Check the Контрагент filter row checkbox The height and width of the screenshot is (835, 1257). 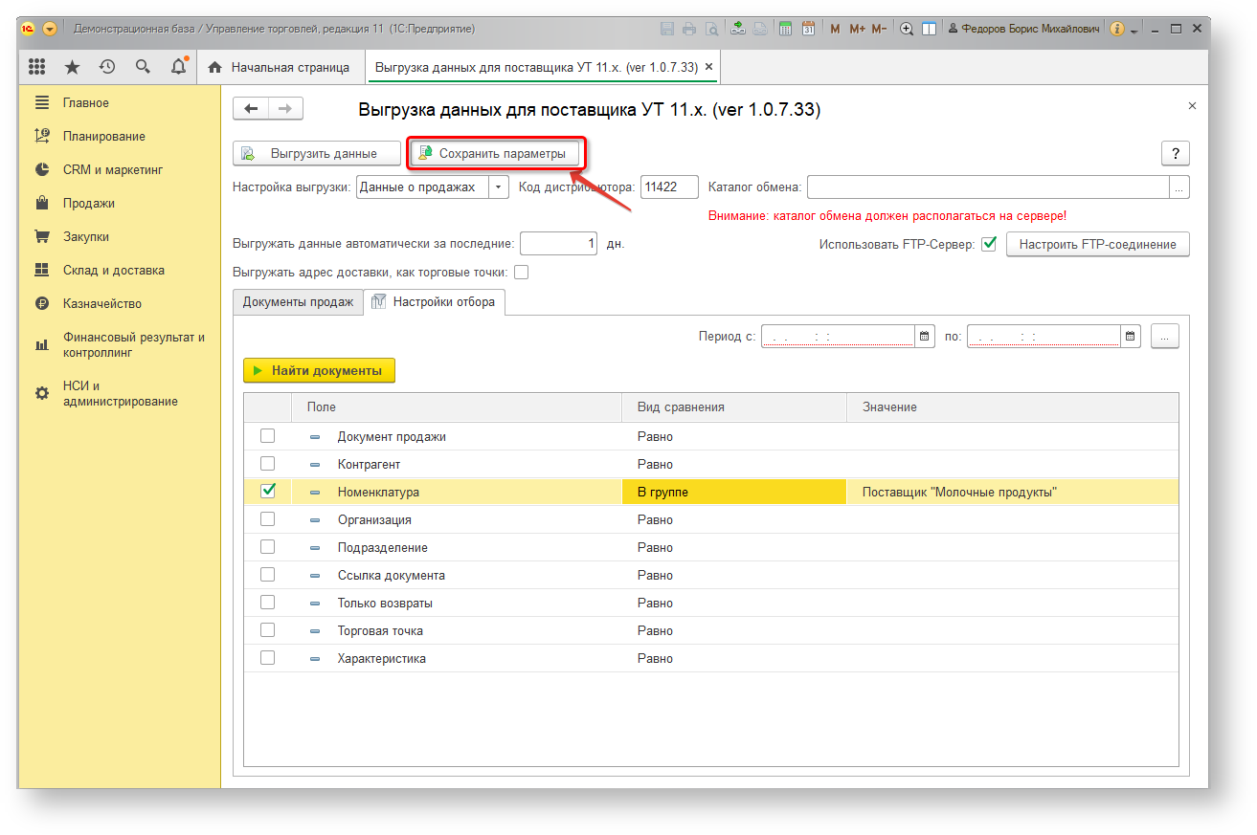268,464
